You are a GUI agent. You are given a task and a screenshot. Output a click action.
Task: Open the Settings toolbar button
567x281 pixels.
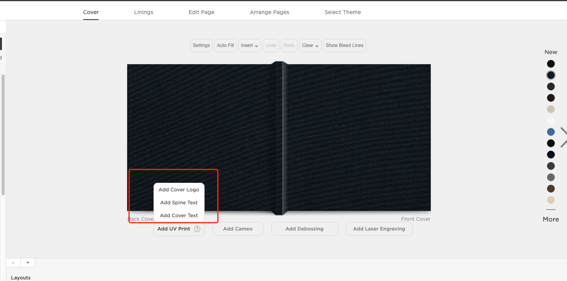[201, 45]
